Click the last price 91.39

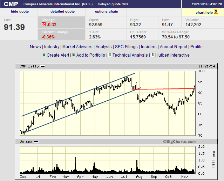click(x=14, y=27)
